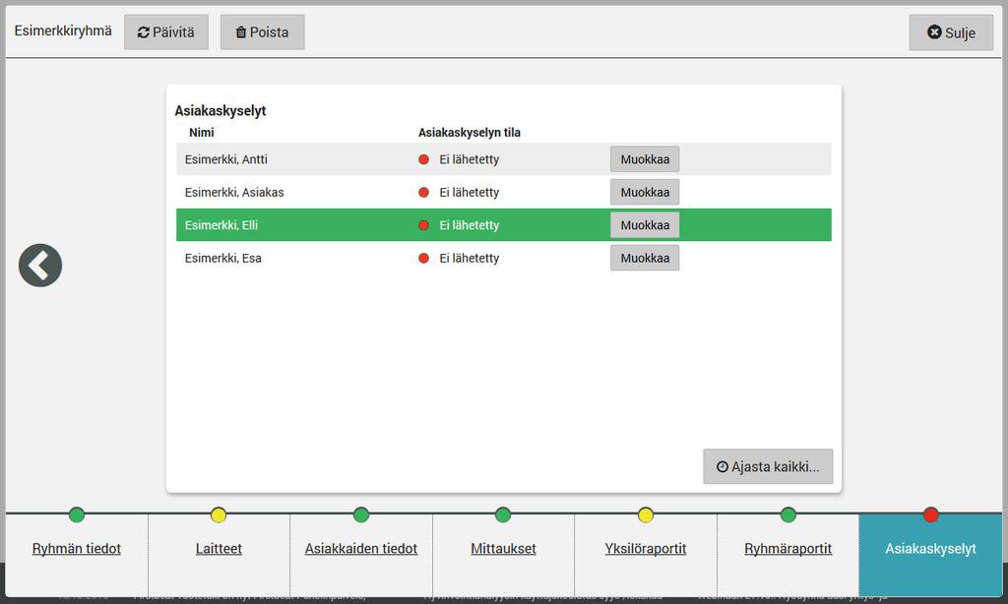Viewport: 1008px width, 604px height.
Task: Open the Mittaukset step
Action: pos(503,549)
